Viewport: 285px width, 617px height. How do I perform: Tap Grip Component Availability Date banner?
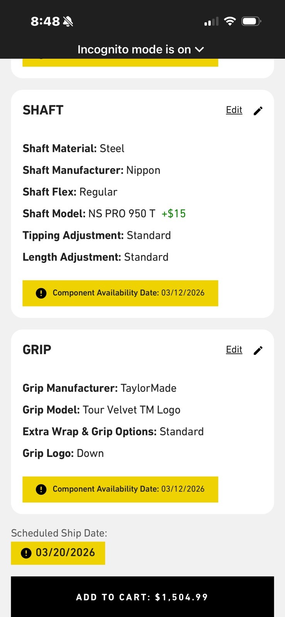click(120, 489)
